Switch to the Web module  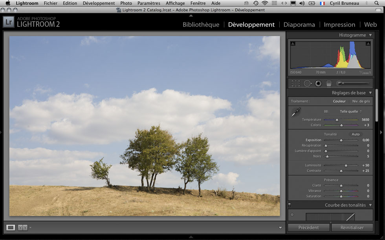pyautogui.click(x=370, y=25)
